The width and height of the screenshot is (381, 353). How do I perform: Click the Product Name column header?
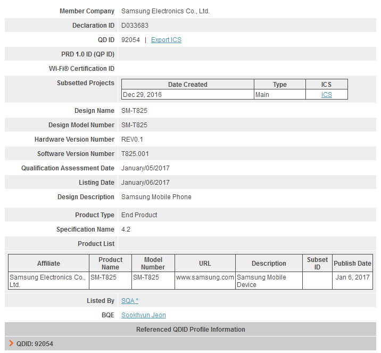(x=110, y=264)
